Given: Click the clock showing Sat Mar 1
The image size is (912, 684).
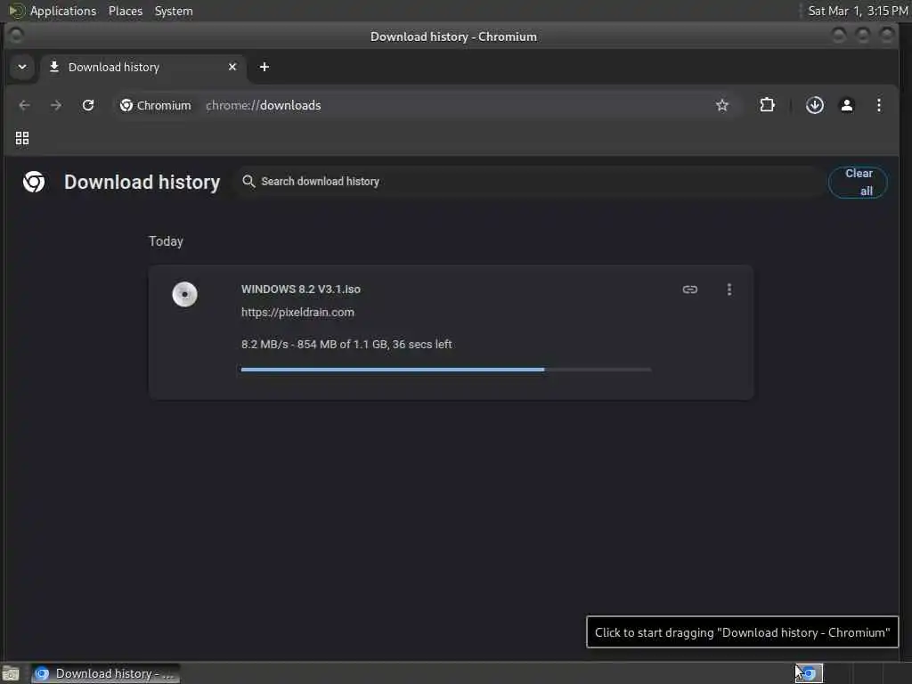Looking at the screenshot, I should coord(858,11).
